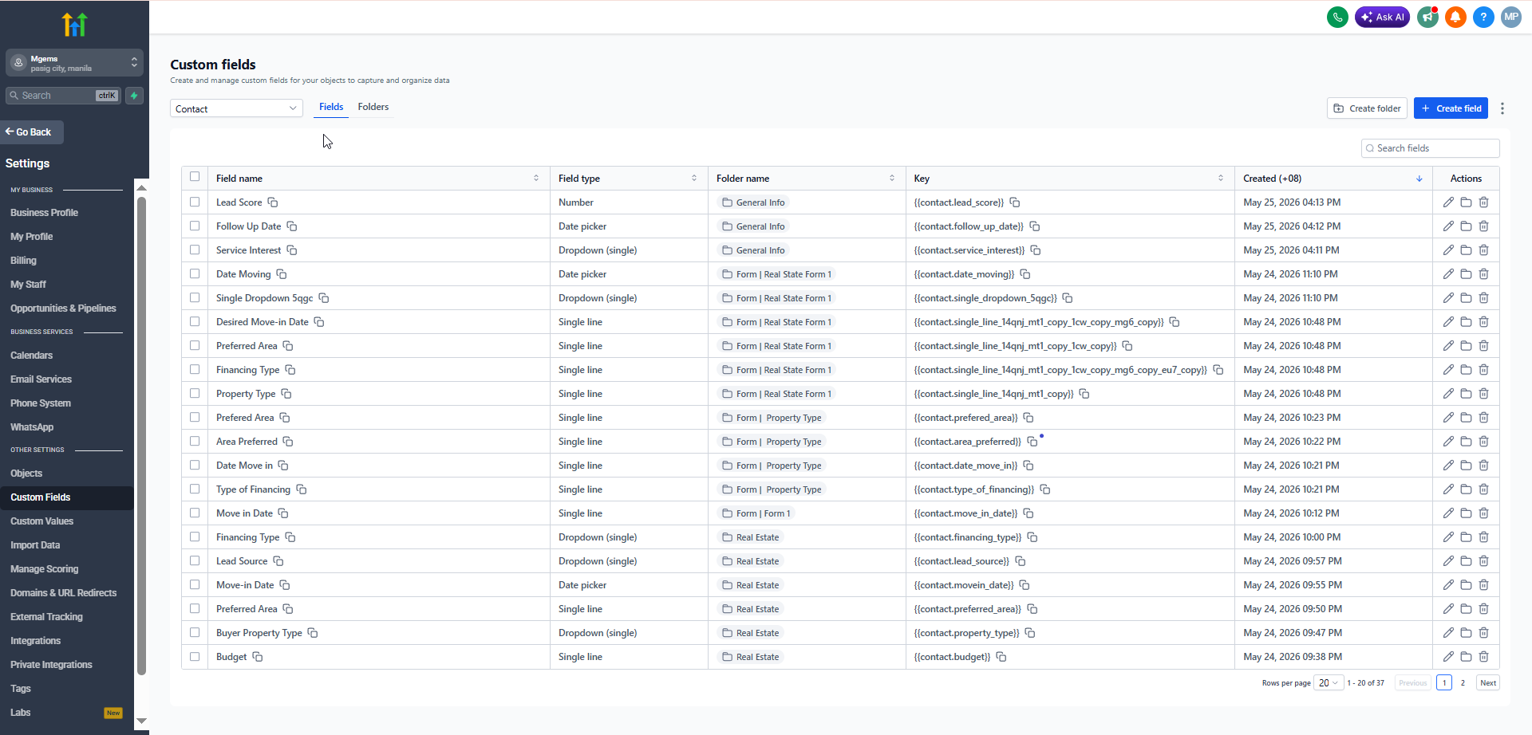This screenshot has width=1532, height=735.
Task: Edit the Lead Score field
Action: click(1448, 202)
